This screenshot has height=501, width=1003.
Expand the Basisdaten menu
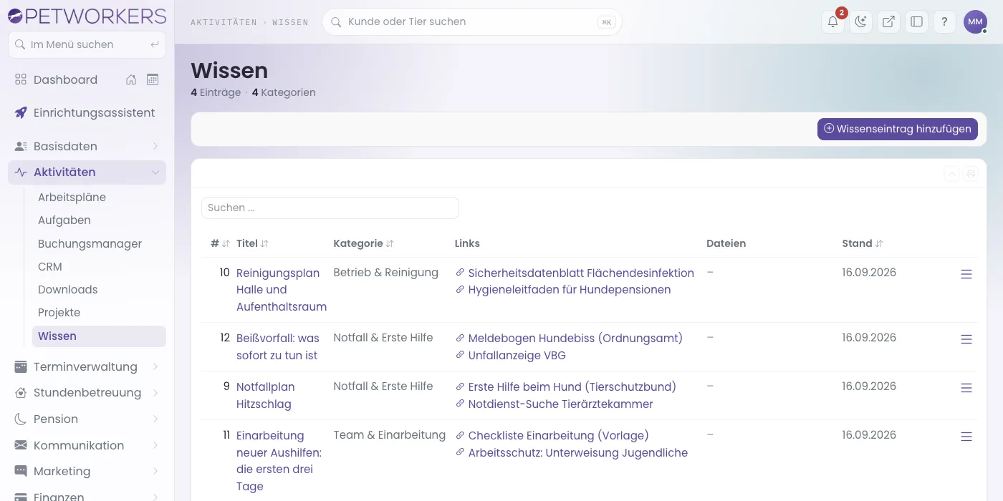click(87, 146)
